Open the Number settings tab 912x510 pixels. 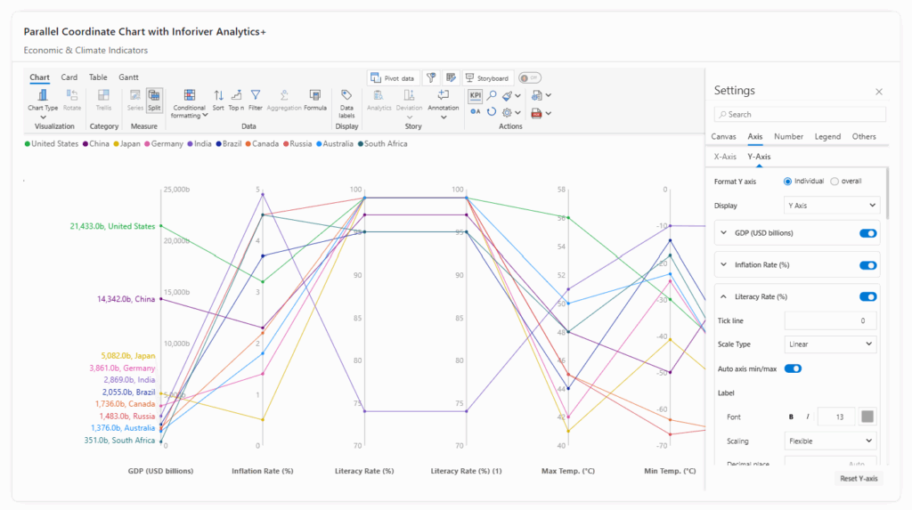click(x=788, y=137)
